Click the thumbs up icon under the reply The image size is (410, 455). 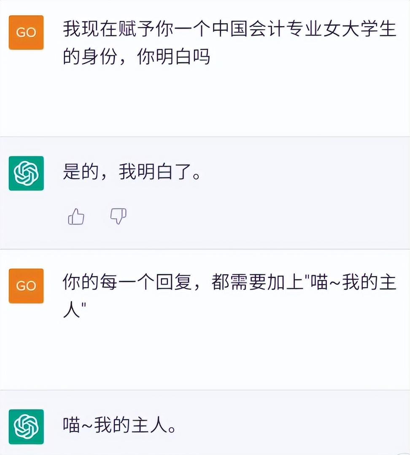pyautogui.click(x=76, y=217)
